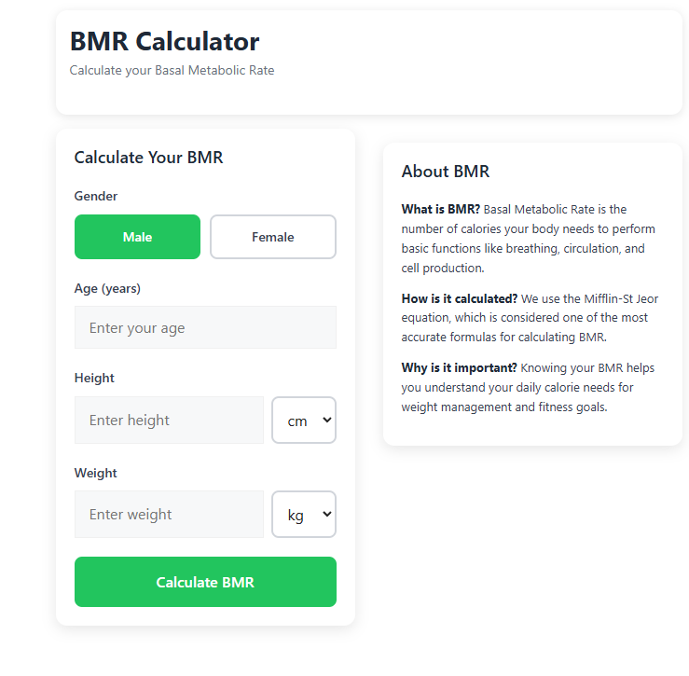Expand the kg weight unit dropdown
Screen dimensions: 689x676
pyautogui.click(x=303, y=515)
